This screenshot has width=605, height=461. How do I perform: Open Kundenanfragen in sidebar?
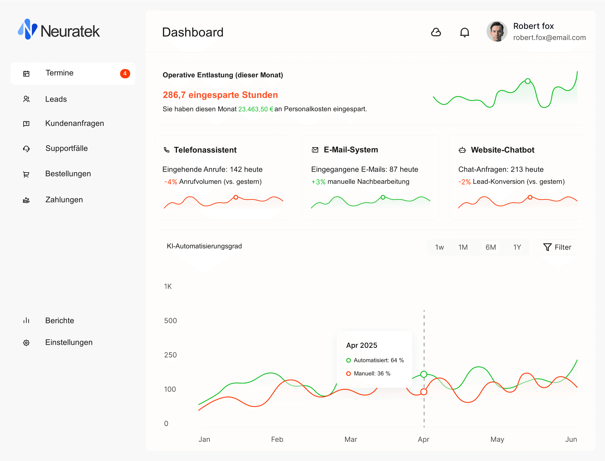tap(74, 123)
